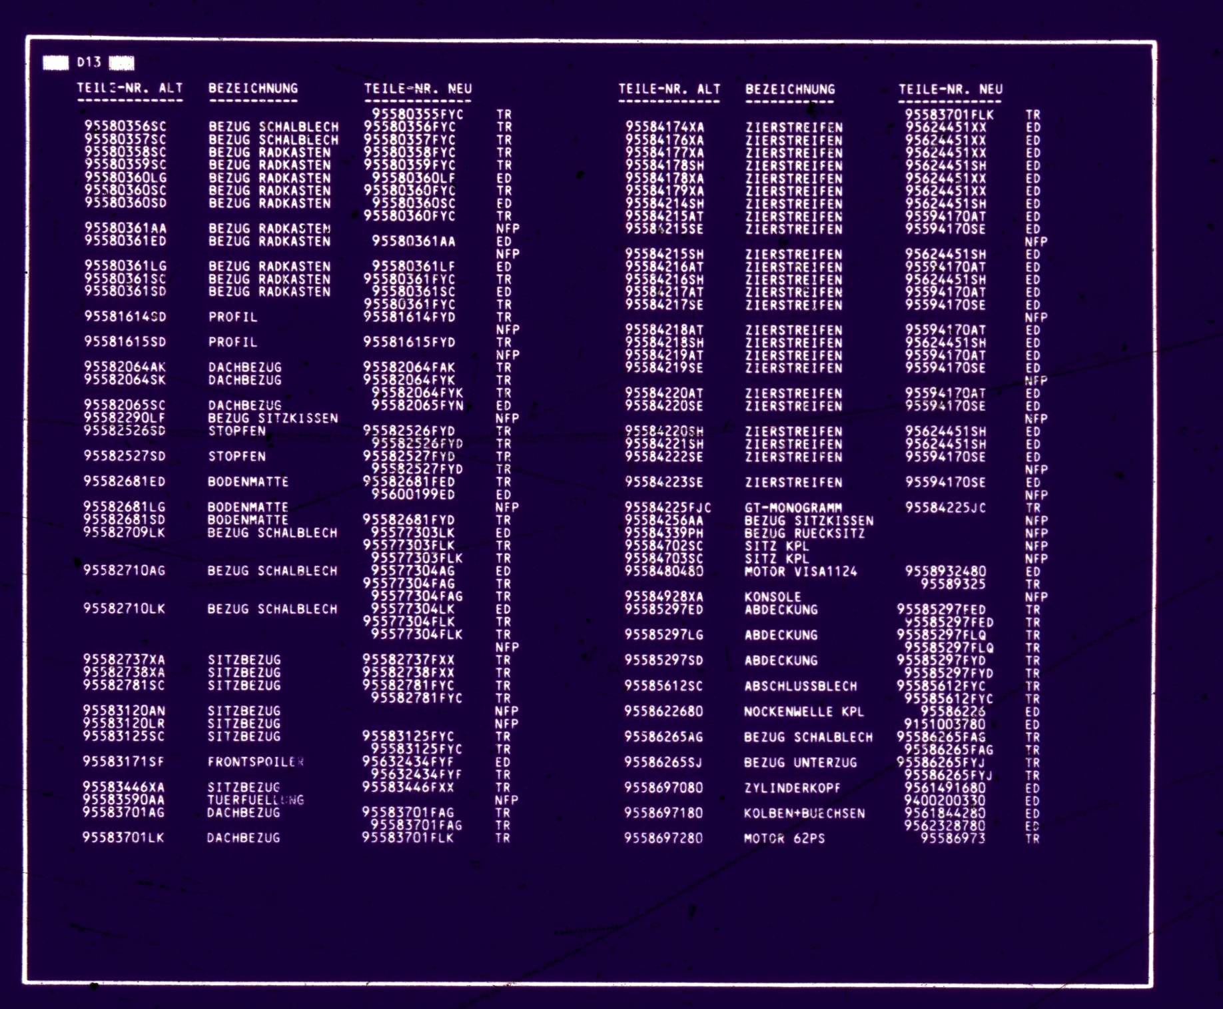
Task: Click old part number 95582064SK
Action: tap(125, 380)
